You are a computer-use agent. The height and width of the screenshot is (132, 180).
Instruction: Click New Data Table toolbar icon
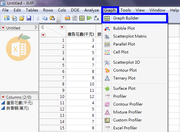[7, 18]
